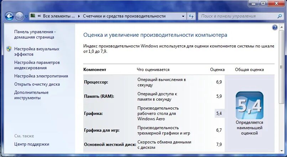Maximize the window

pos(263,3)
